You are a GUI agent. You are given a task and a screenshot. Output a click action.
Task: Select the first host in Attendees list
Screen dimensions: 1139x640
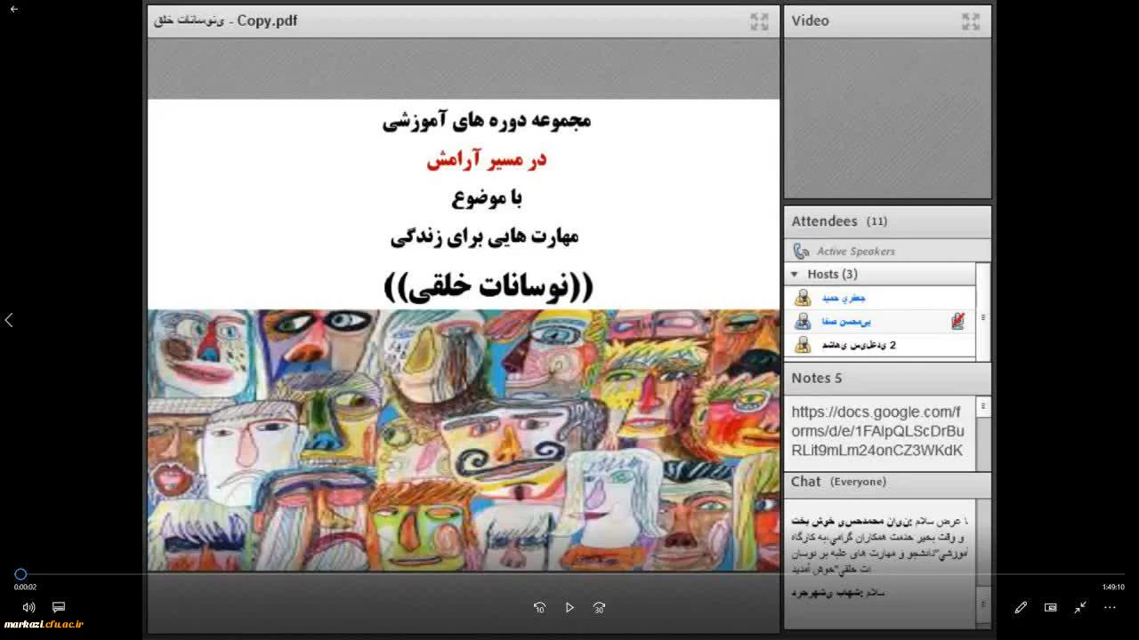[x=845, y=299]
